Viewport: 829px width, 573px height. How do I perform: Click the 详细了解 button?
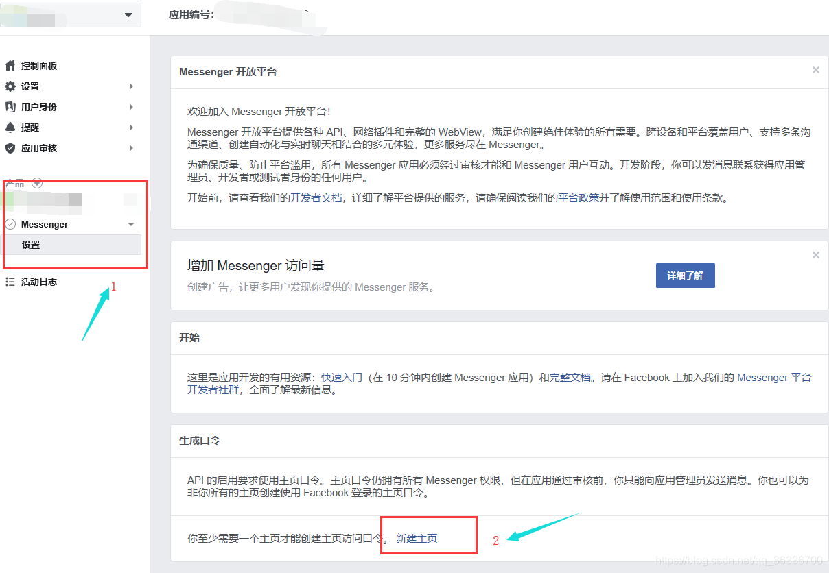point(685,276)
